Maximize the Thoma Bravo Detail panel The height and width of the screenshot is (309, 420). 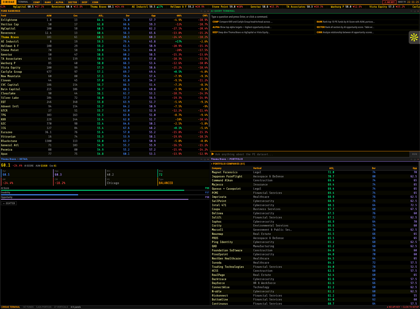click(x=205, y=159)
